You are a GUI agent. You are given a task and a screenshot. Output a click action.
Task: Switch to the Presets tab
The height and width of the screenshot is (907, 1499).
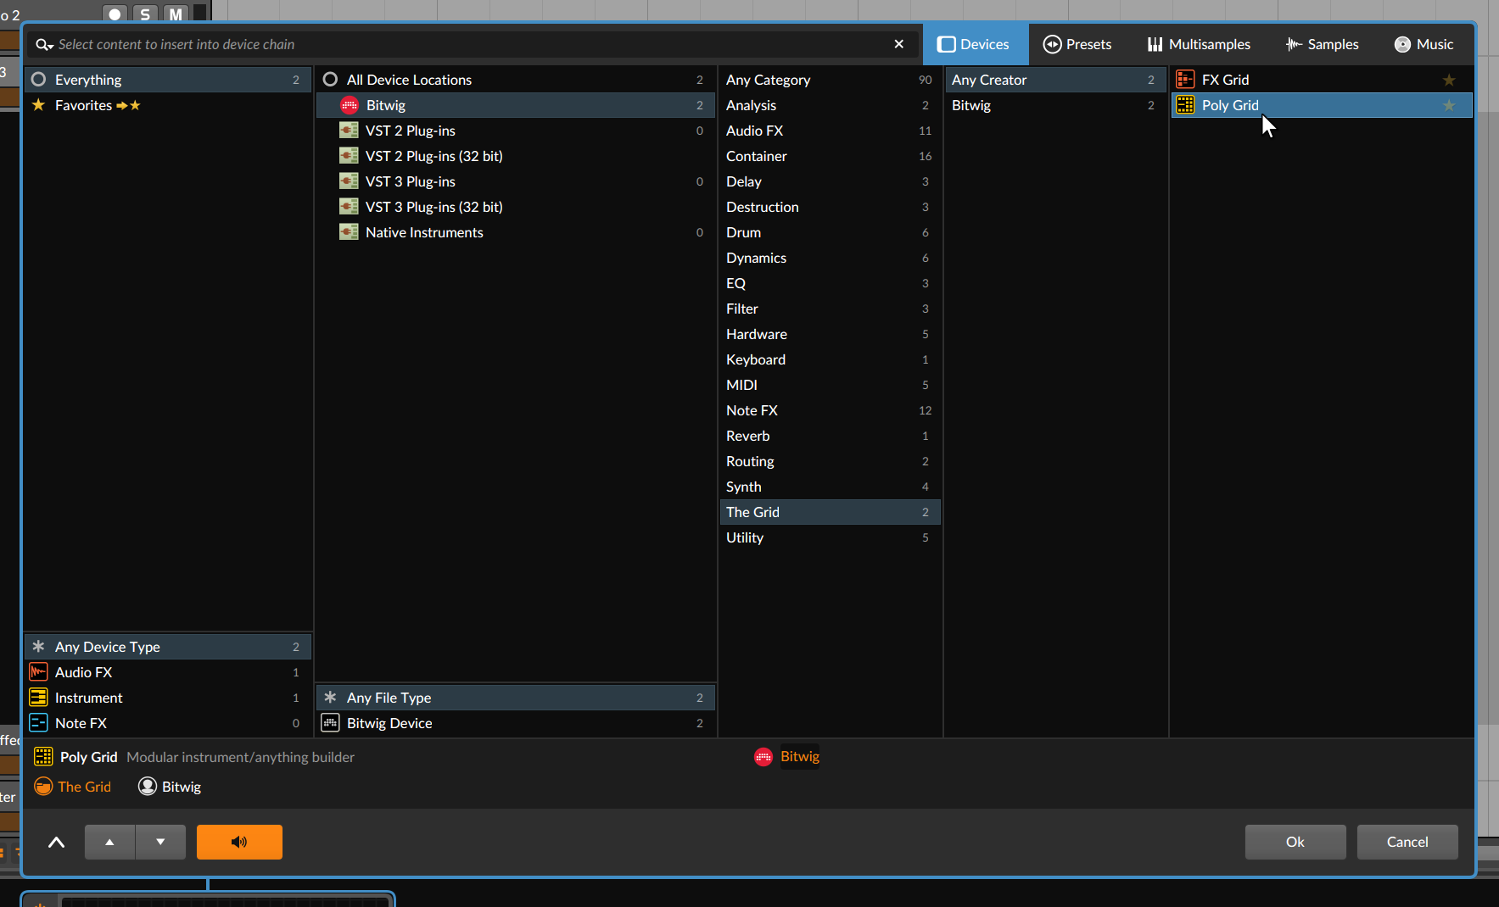pos(1077,44)
